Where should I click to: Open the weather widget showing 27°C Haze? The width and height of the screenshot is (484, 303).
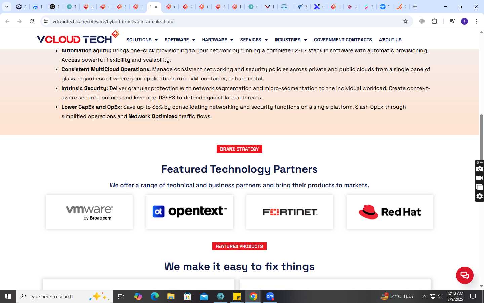pos(397,296)
